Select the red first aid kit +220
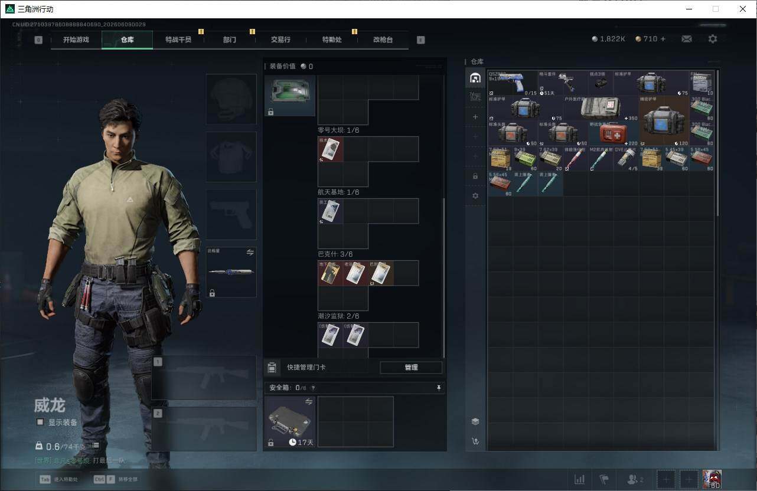This screenshot has width=757, height=491. [614, 133]
